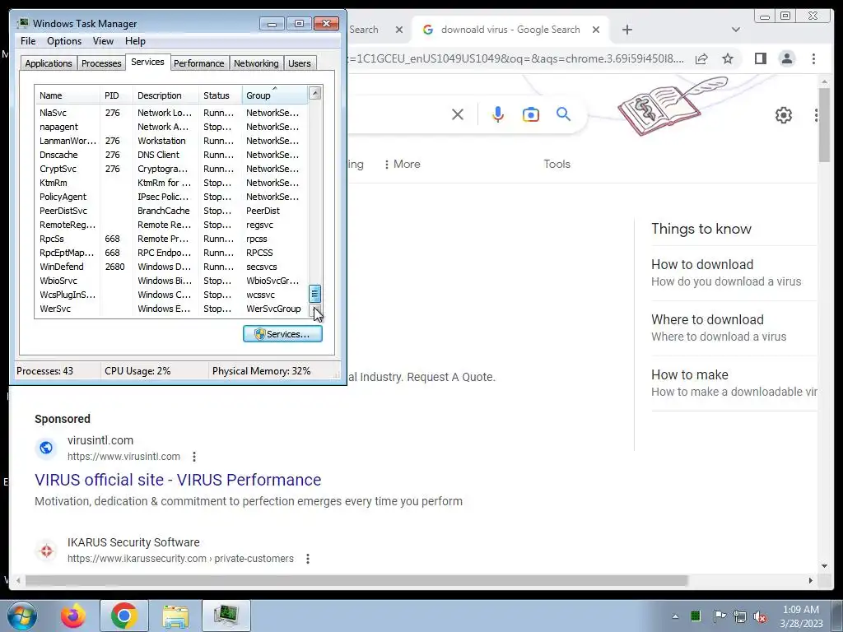Sort services by Name column header
This screenshot has height=632, width=843.
coord(68,95)
